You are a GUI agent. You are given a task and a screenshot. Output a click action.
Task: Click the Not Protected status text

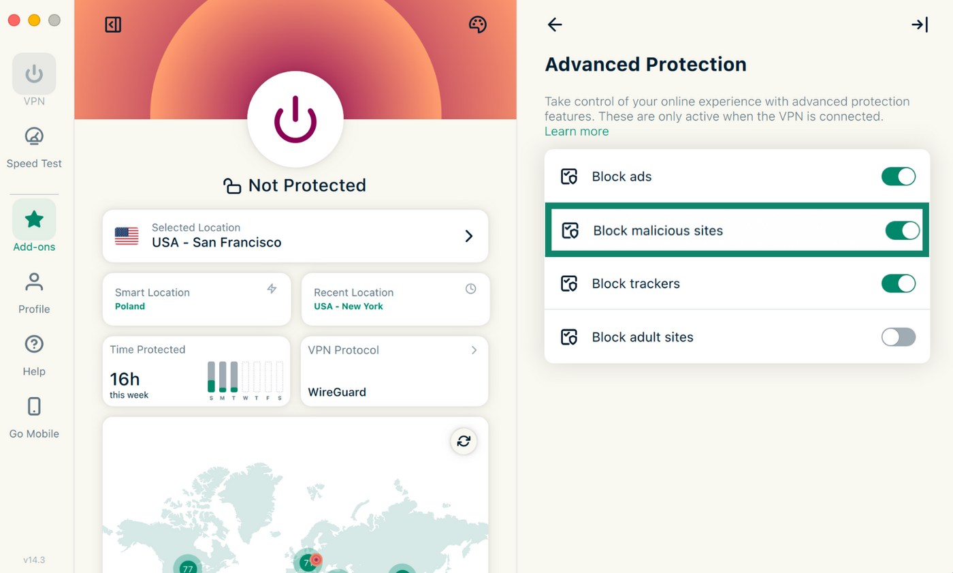(307, 185)
